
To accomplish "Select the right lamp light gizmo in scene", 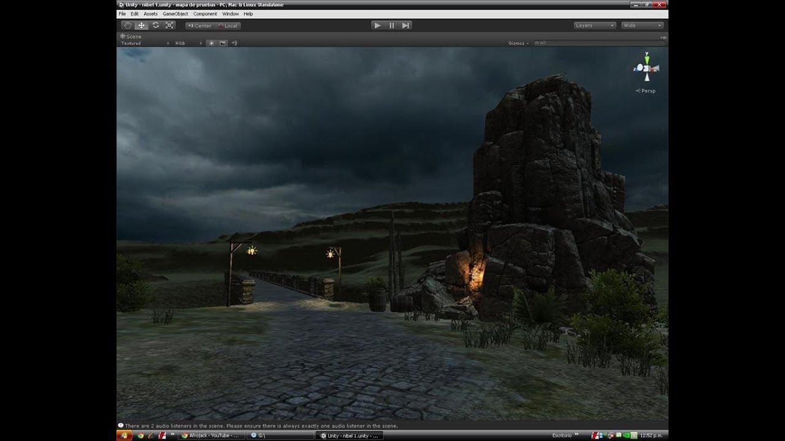I will click(331, 253).
